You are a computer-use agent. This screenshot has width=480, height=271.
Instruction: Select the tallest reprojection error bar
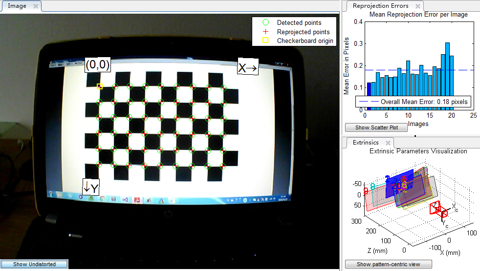(447, 69)
